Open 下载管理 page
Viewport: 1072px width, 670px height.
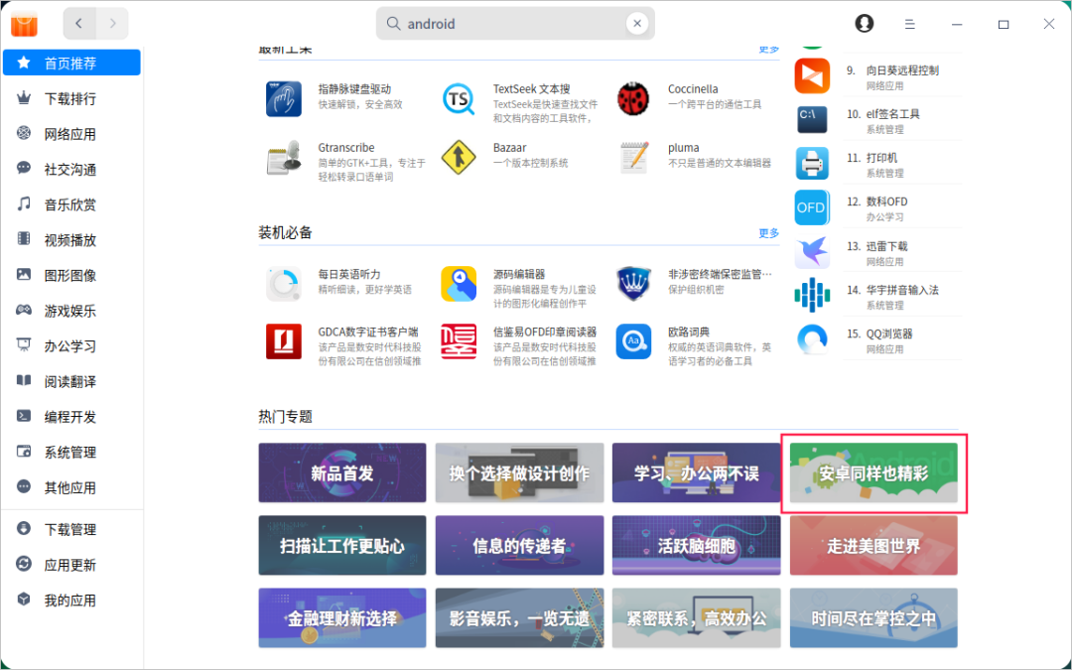(71, 530)
